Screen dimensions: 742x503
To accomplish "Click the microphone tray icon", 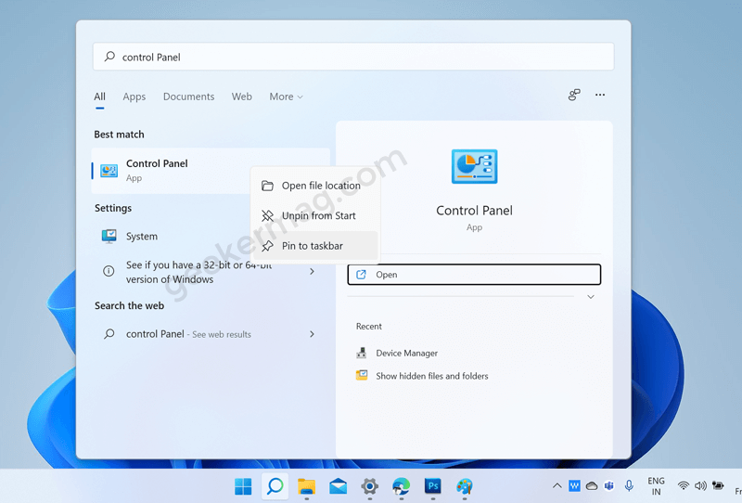I will coord(629,485).
